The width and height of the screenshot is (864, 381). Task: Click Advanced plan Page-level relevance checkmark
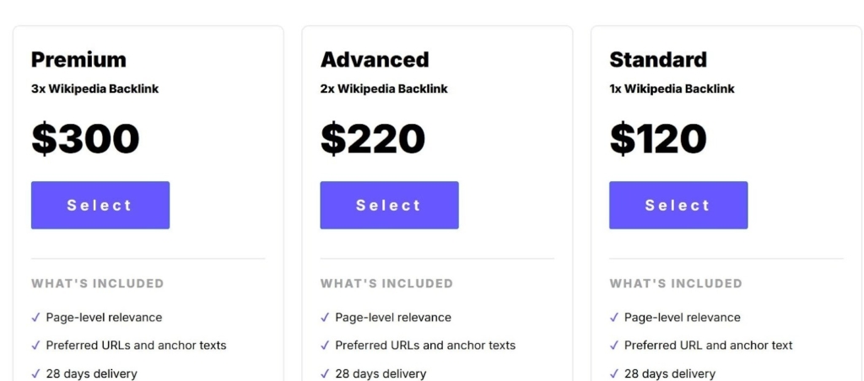[325, 318]
